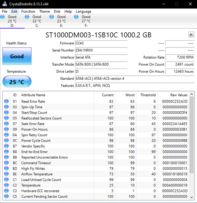The image size is (197, 203).
Task: Click the Raw Values column header
Action: 173,95
